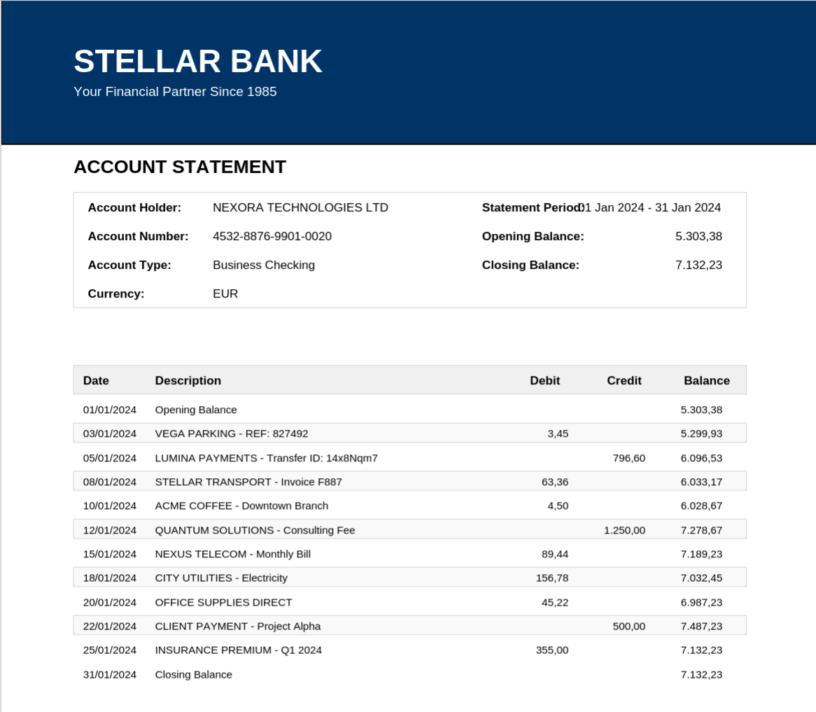The width and height of the screenshot is (816, 712).
Task: Click 'LUMINA PAYMENTS - Transfer ID: 14x8Nqm7'
Action: (x=266, y=458)
